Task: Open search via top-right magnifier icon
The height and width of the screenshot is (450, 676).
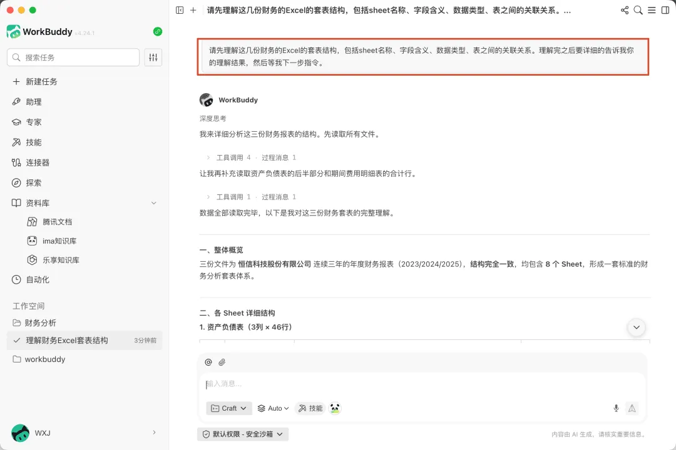Action: click(x=638, y=11)
